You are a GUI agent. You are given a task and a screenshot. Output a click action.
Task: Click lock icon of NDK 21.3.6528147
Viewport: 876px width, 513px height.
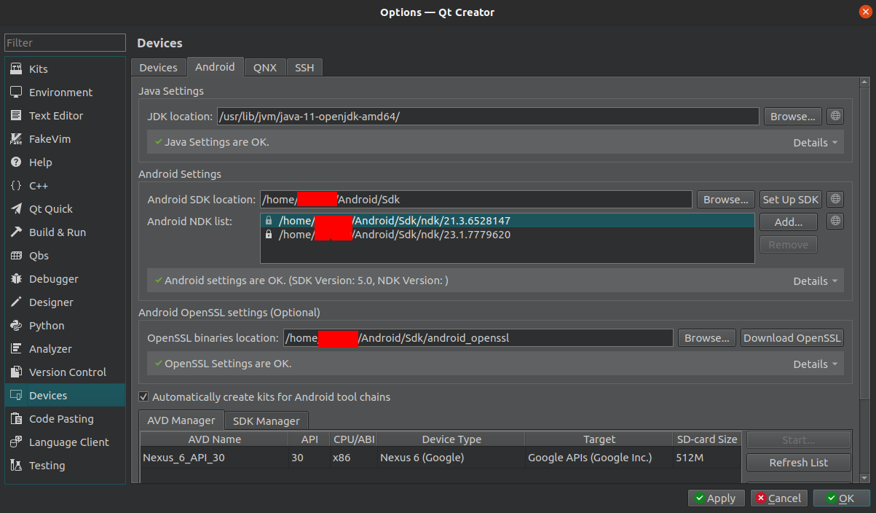click(269, 220)
